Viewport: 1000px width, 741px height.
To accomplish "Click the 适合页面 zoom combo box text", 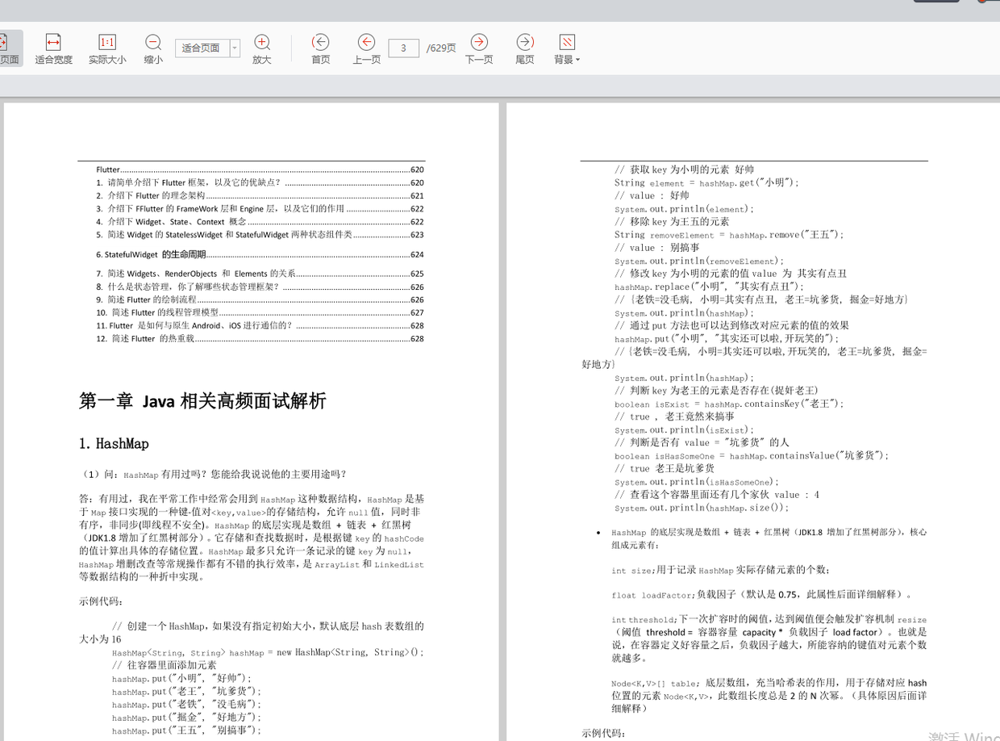I will (202, 48).
